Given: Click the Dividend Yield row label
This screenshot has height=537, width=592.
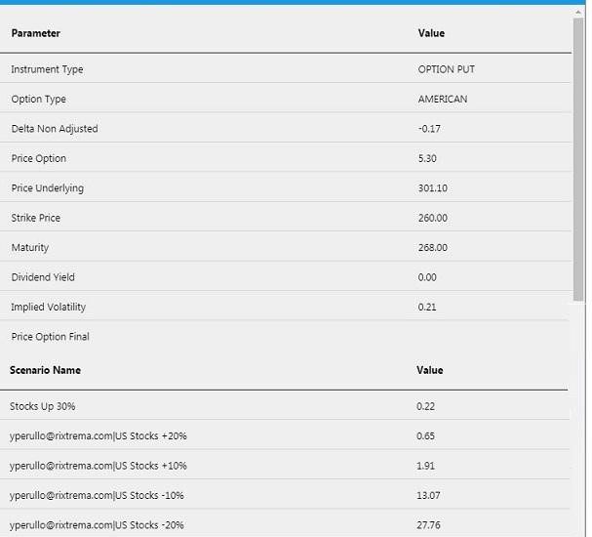Looking at the screenshot, I should click(43, 277).
